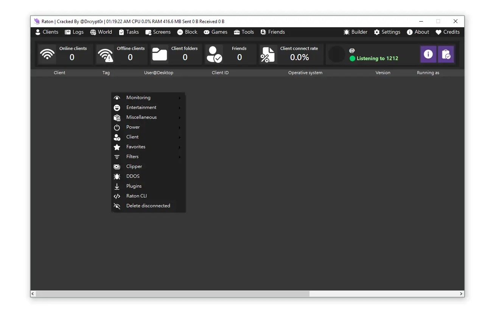493x317 pixels.
Task: Sort by the Client ID column header
Action: coord(220,73)
